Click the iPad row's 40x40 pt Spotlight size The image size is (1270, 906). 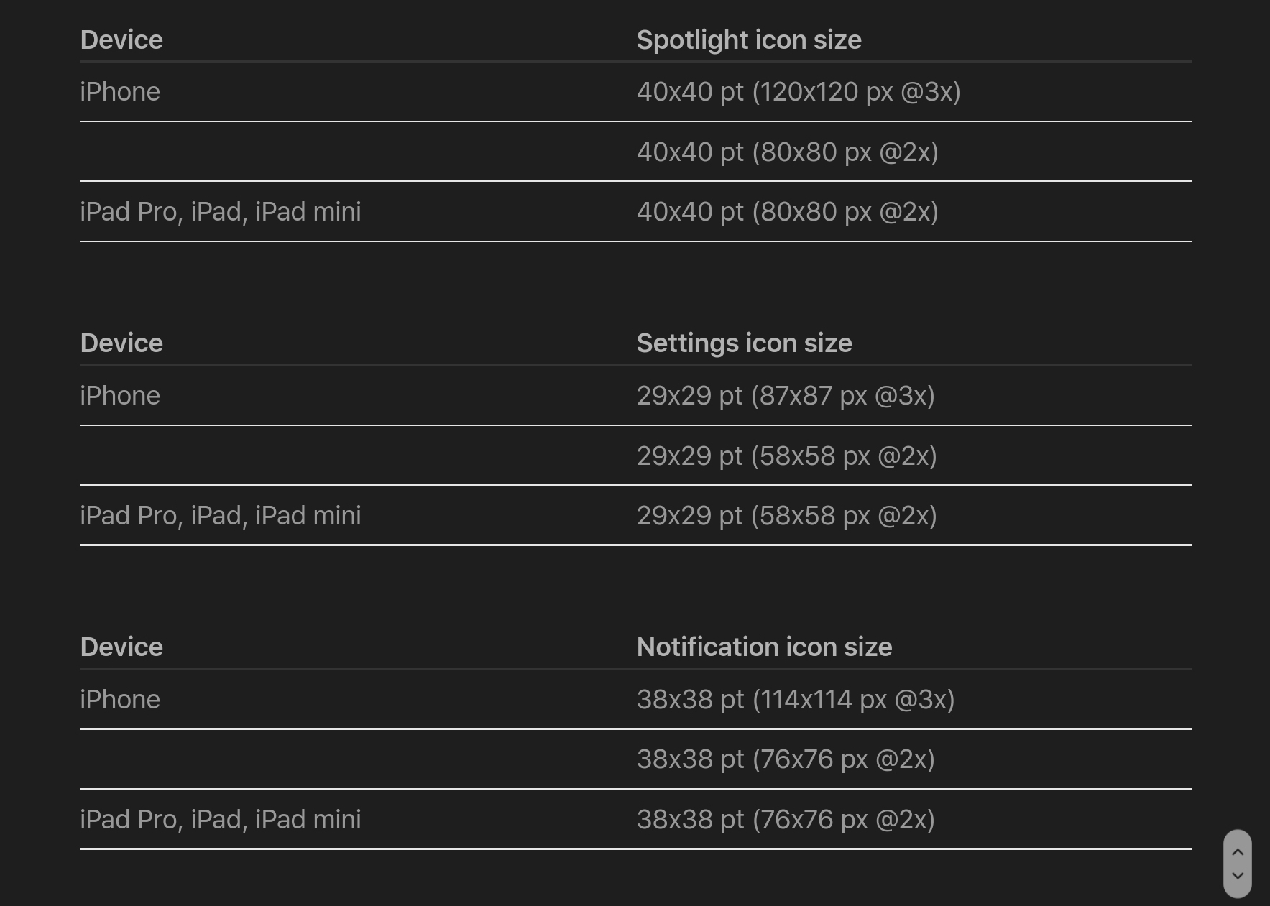click(x=787, y=212)
